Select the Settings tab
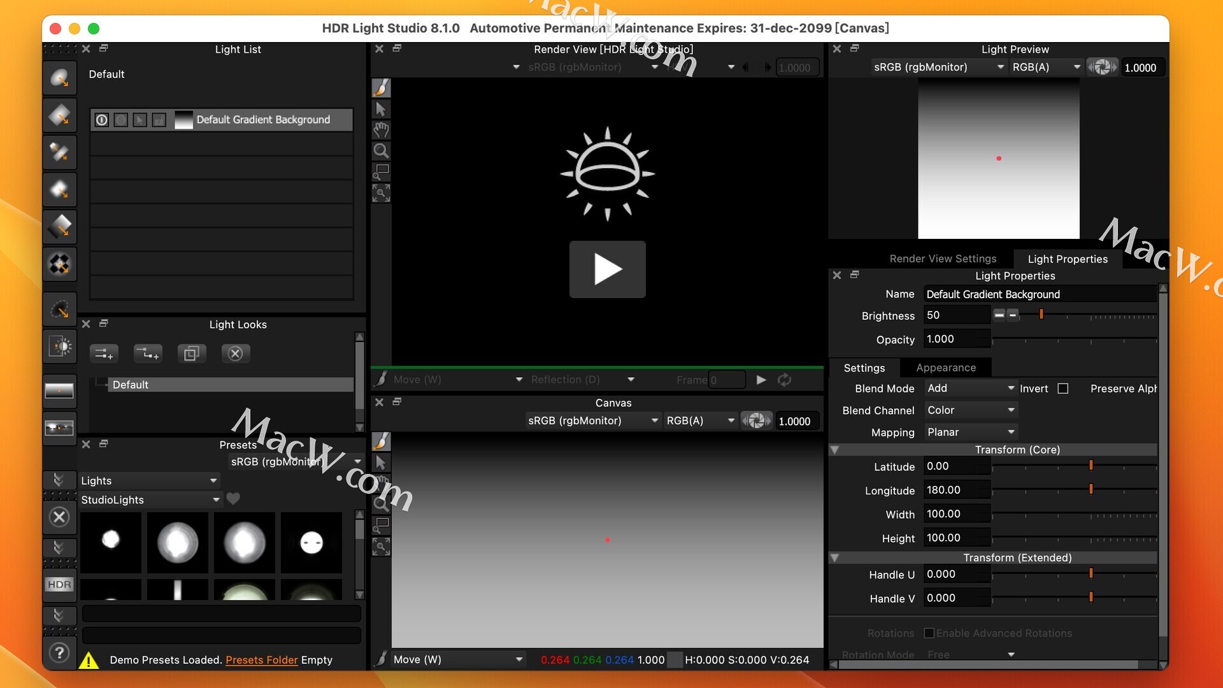This screenshot has width=1223, height=688. [864, 368]
